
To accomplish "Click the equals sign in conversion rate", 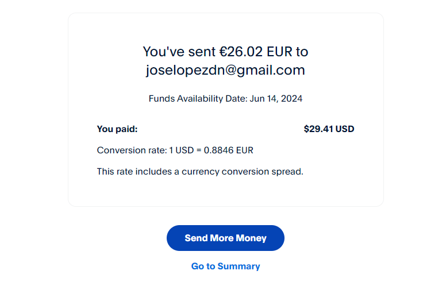I will point(199,150).
